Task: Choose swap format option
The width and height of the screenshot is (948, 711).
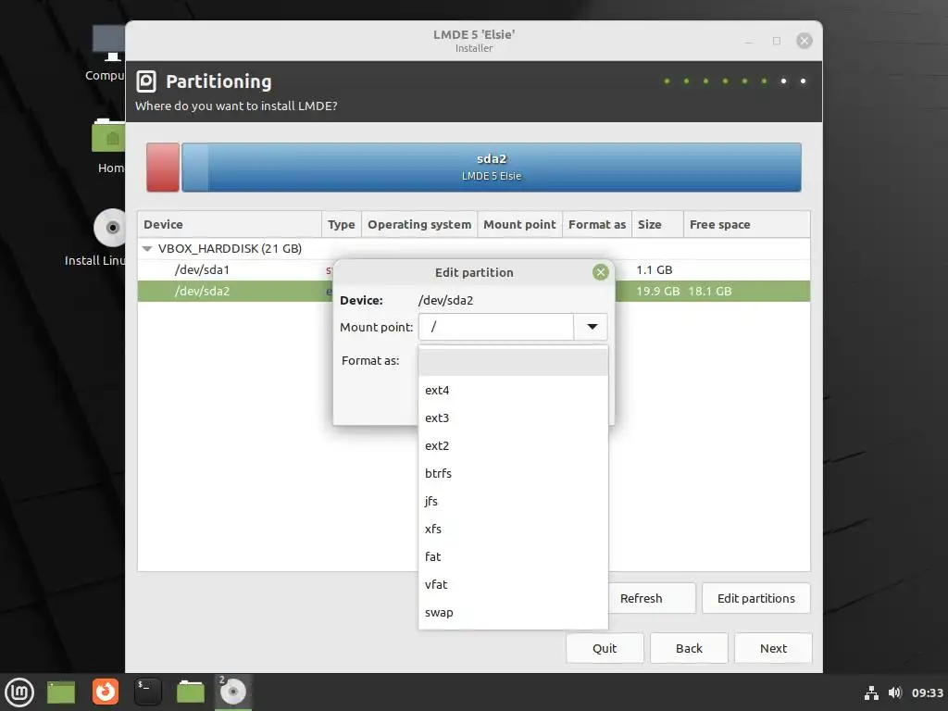Action: coord(513,613)
